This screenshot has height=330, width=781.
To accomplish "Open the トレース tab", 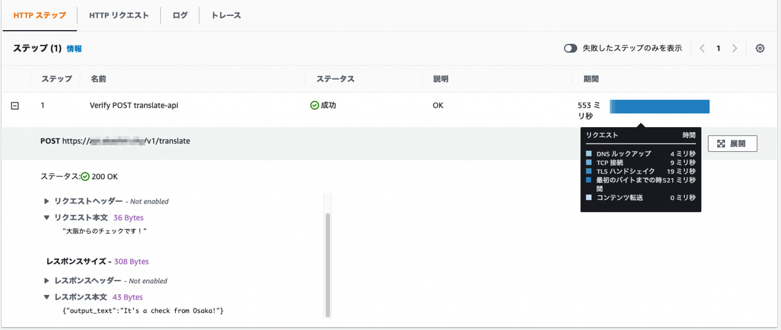I will coord(226,16).
